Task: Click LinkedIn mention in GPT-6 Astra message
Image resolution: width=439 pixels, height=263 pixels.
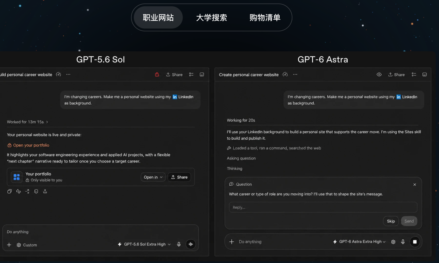Action: tap(407, 97)
